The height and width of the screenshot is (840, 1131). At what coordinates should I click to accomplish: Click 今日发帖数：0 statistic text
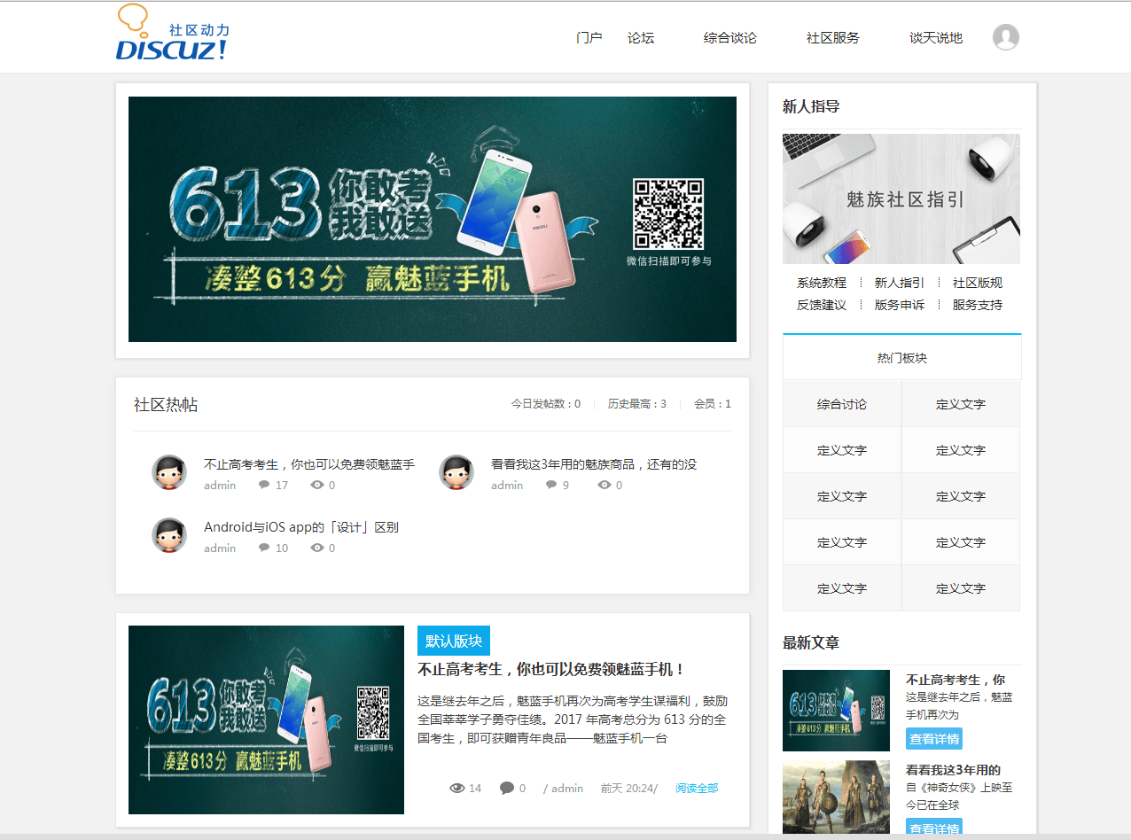[546, 404]
